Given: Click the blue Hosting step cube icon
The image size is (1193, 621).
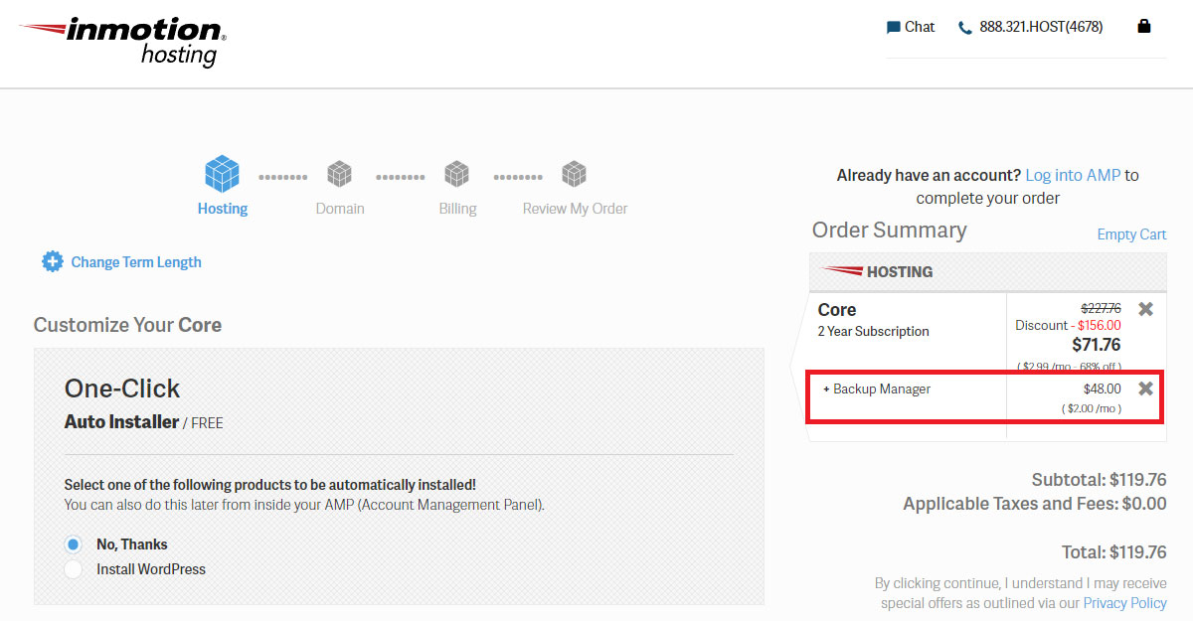Looking at the screenshot, I should point(223,174).
